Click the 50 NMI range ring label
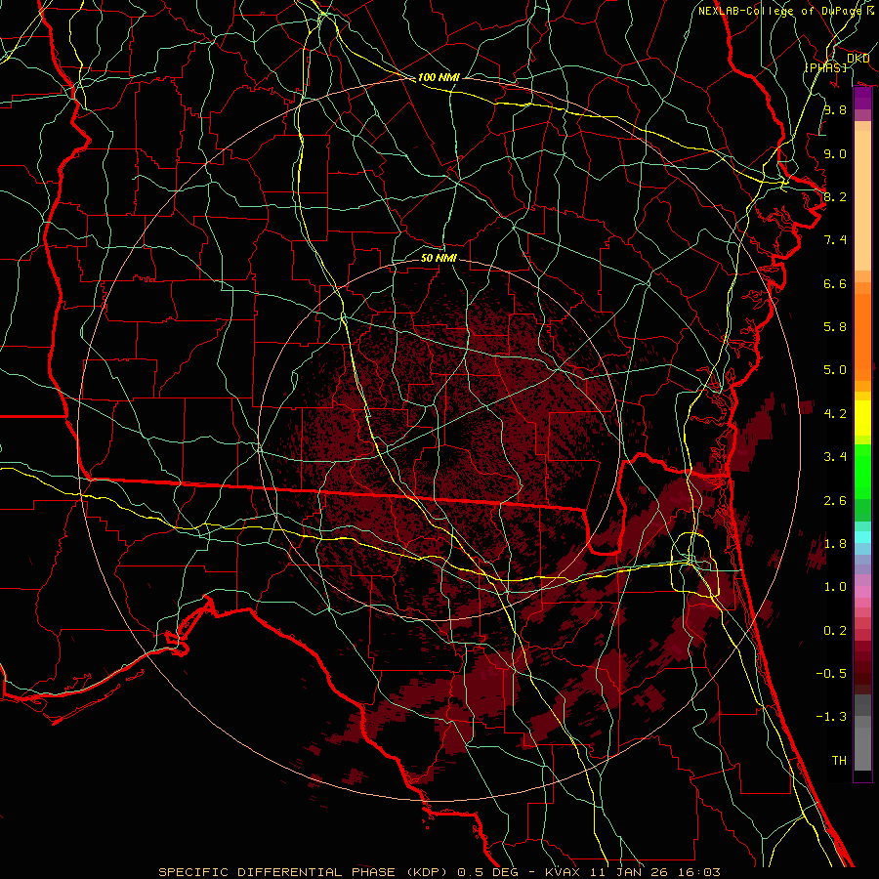Viewport: 879px width, 879px height. [x=439, y=258]
